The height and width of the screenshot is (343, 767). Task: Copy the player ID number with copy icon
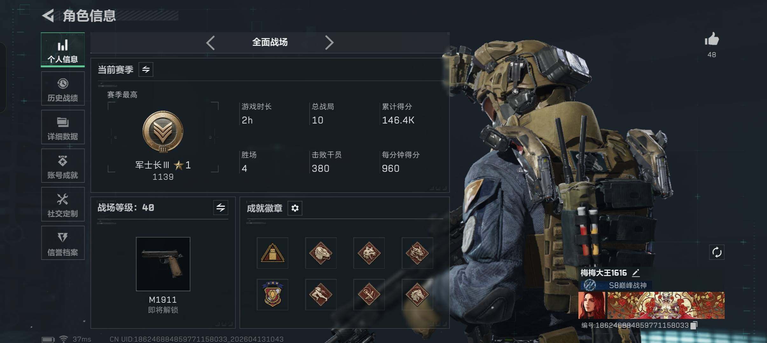click(x=694, y=325)
